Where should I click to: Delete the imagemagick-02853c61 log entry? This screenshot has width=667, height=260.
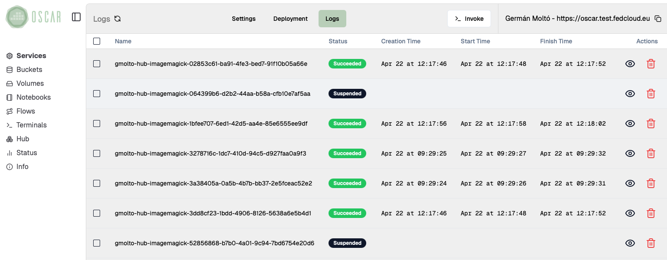[x=651, y=64]
